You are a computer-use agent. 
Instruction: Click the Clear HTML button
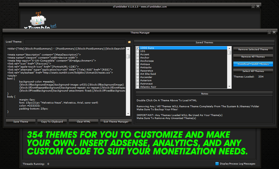pos(84,122)
